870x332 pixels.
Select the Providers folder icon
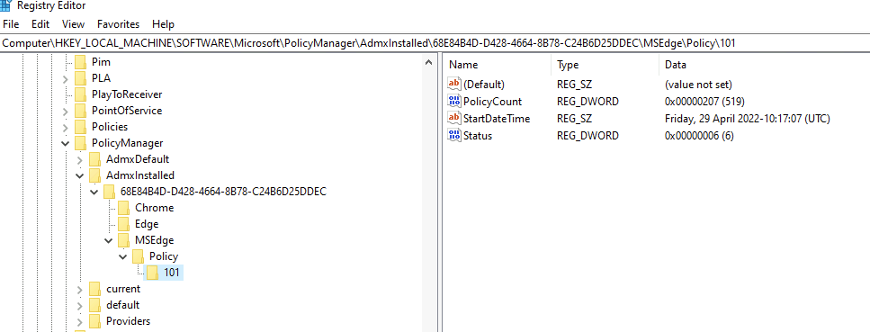click(x=95, y=321)
